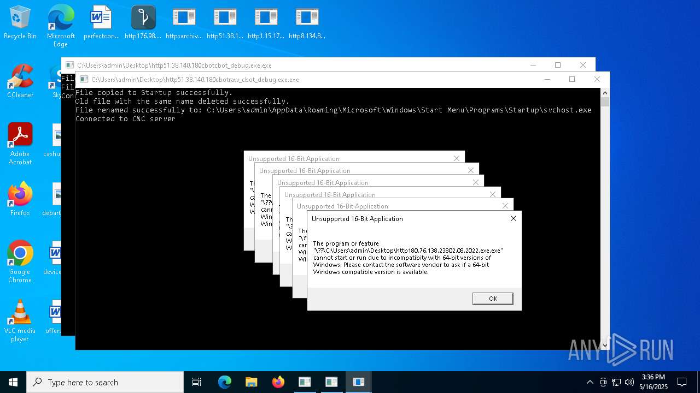
Task: Close the second 16-Bit dialog behind the front one
Action: [x=505, y=206]
